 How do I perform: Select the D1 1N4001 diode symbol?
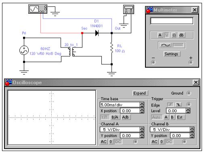tap(97, 33)
